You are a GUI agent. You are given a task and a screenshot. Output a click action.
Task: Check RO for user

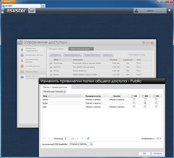pyautogui.click(x=156, y=107)
